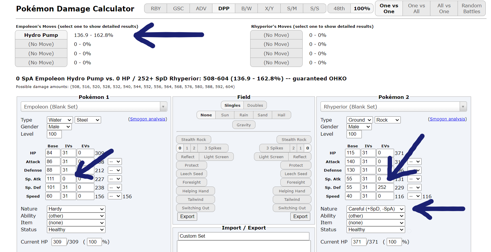
Task: Toggle Rain weather on the field
Action: coord(243,115)
